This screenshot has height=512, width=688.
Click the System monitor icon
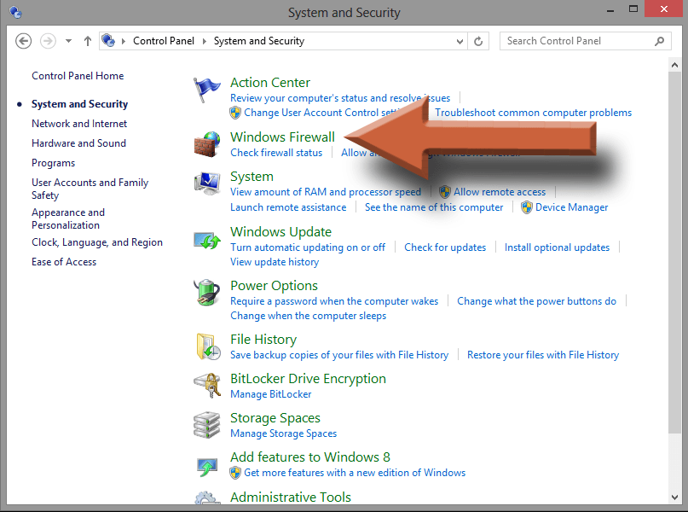click(206, 183)
